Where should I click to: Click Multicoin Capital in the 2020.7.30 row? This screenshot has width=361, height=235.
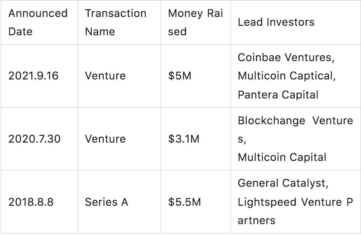pyautogui.click(x=282, y=157)
